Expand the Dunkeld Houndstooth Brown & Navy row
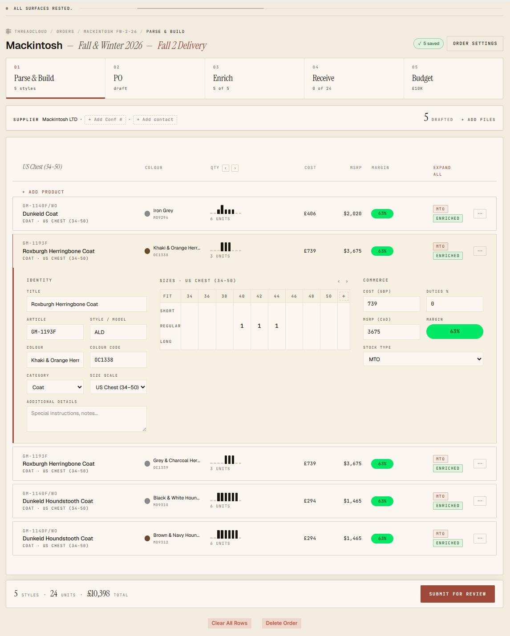 (x=255, y=538)
